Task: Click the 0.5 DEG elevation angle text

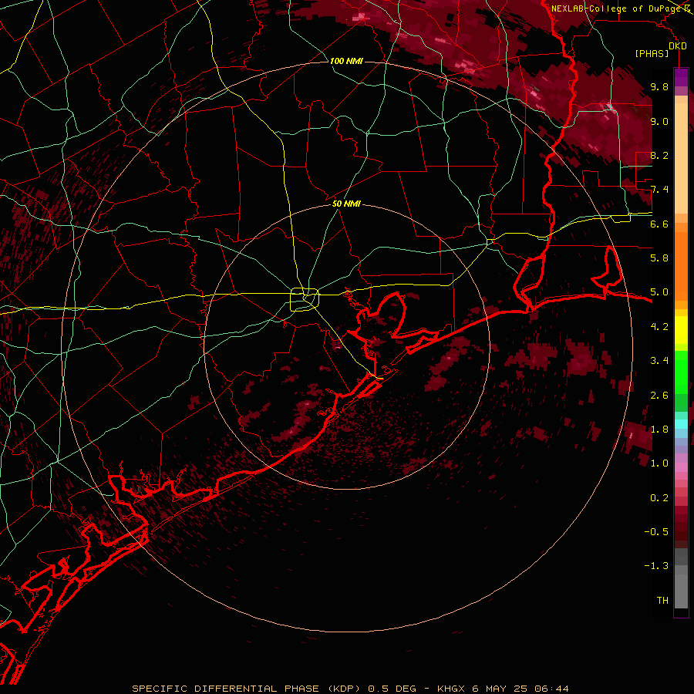Action: (x=392, y=689)
